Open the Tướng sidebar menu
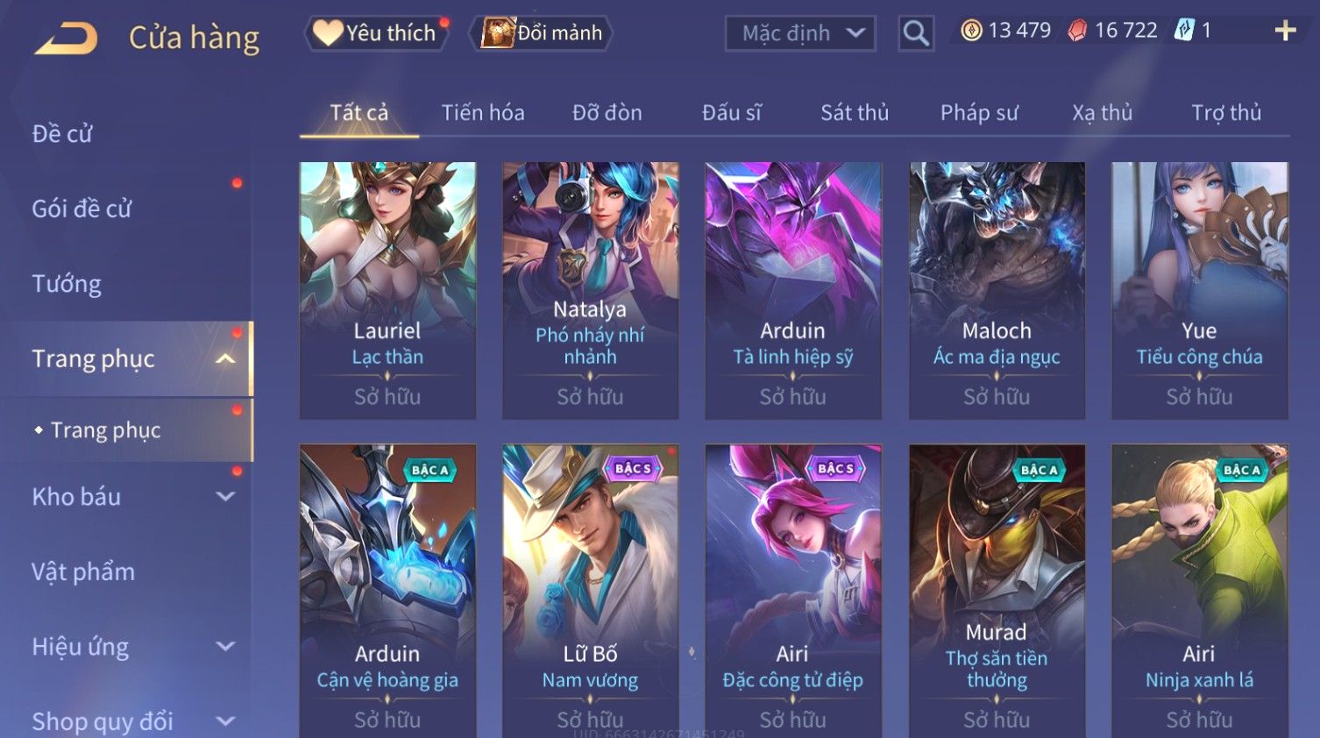The width and height of the screenshot is (1320, 738). click(x=67, y=284)
